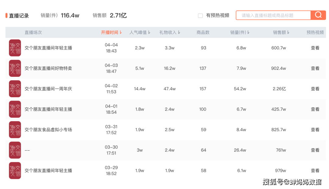329x189 pixels.
Task: Enable the 有预热视频 checkbox
Action: tap(200, 16)
